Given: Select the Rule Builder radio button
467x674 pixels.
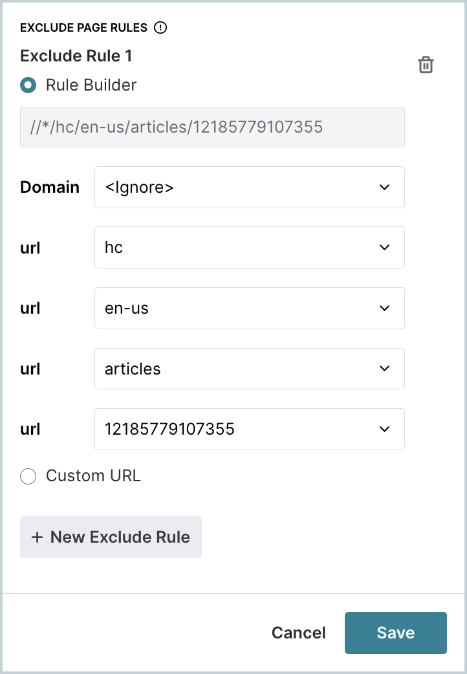Looking at the screenshot, I should point(28,85).
